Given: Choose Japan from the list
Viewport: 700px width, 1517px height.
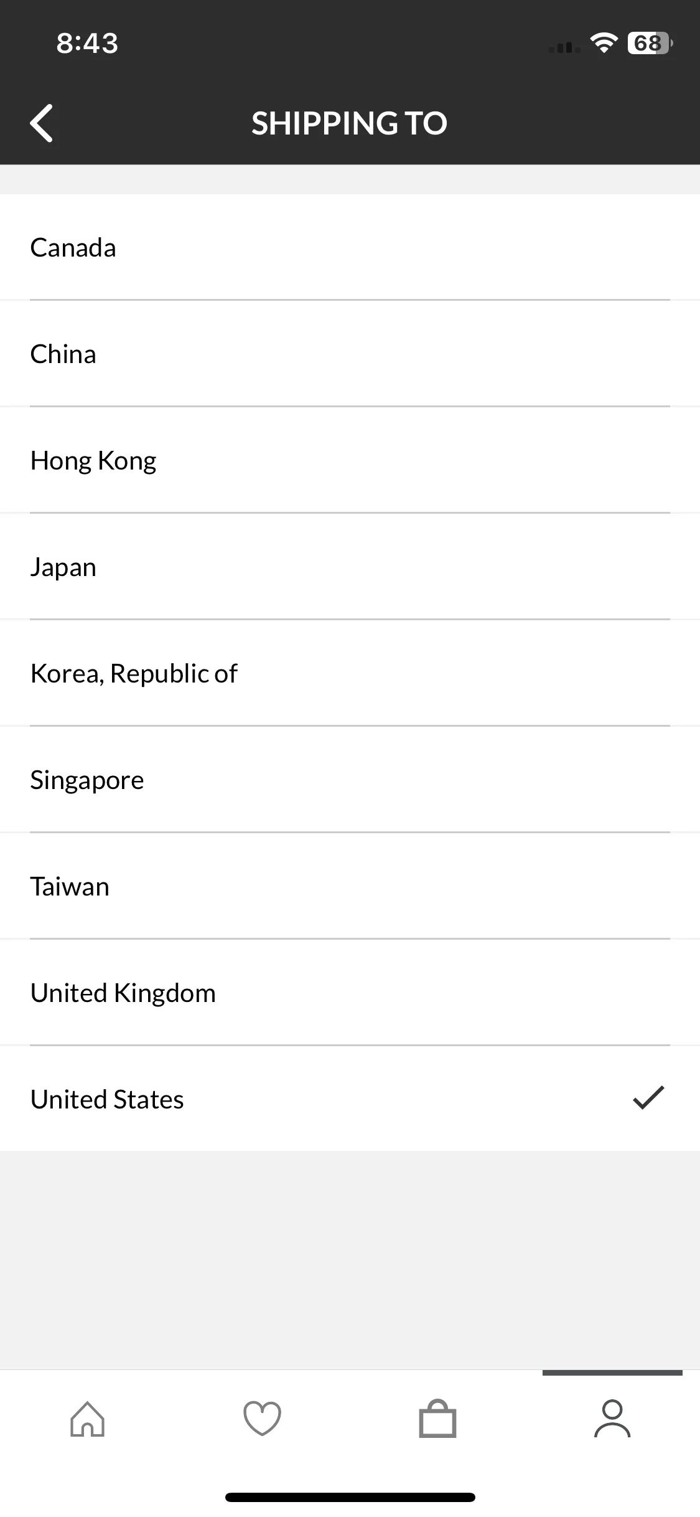Looking at the screenshot, I should click(x=350, y=567).
